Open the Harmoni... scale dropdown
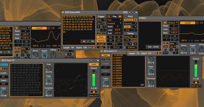 (130, 23)
